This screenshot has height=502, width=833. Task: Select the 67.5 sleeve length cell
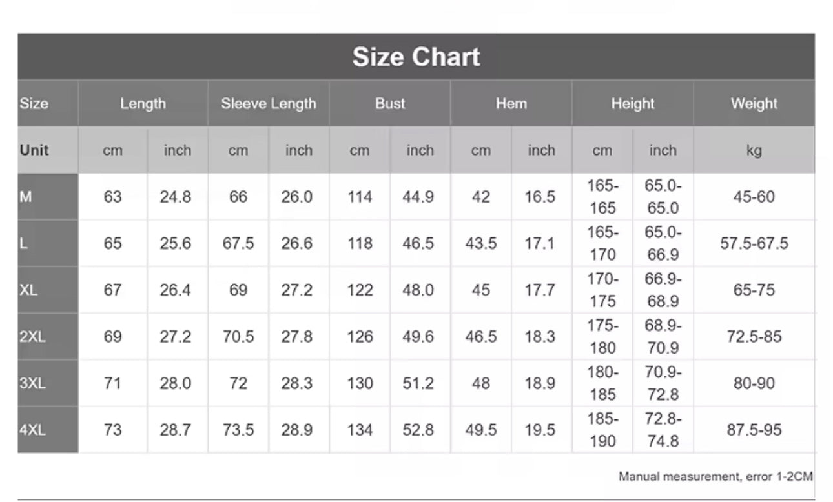[238, 243]
